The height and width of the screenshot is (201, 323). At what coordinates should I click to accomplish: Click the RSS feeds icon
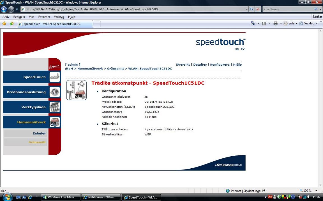[264, 23]
